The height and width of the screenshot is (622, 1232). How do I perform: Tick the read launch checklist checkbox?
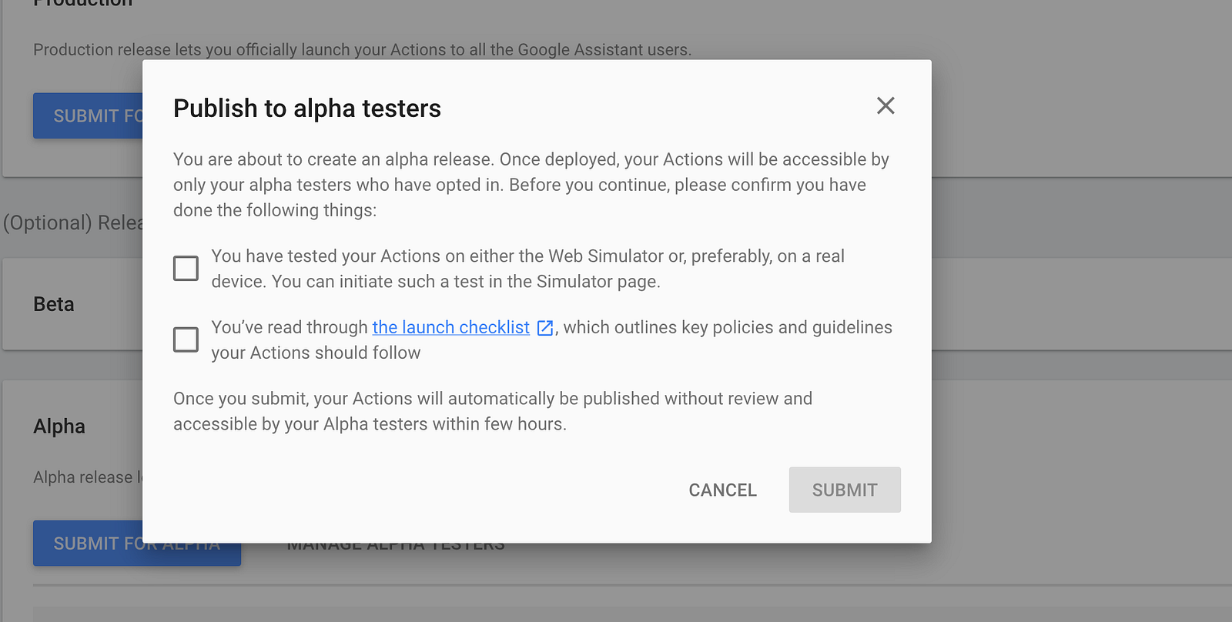point(186,339)
